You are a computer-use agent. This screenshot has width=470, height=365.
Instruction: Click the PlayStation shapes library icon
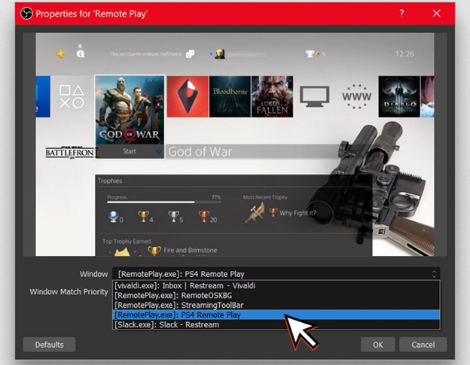coord(72,96)
